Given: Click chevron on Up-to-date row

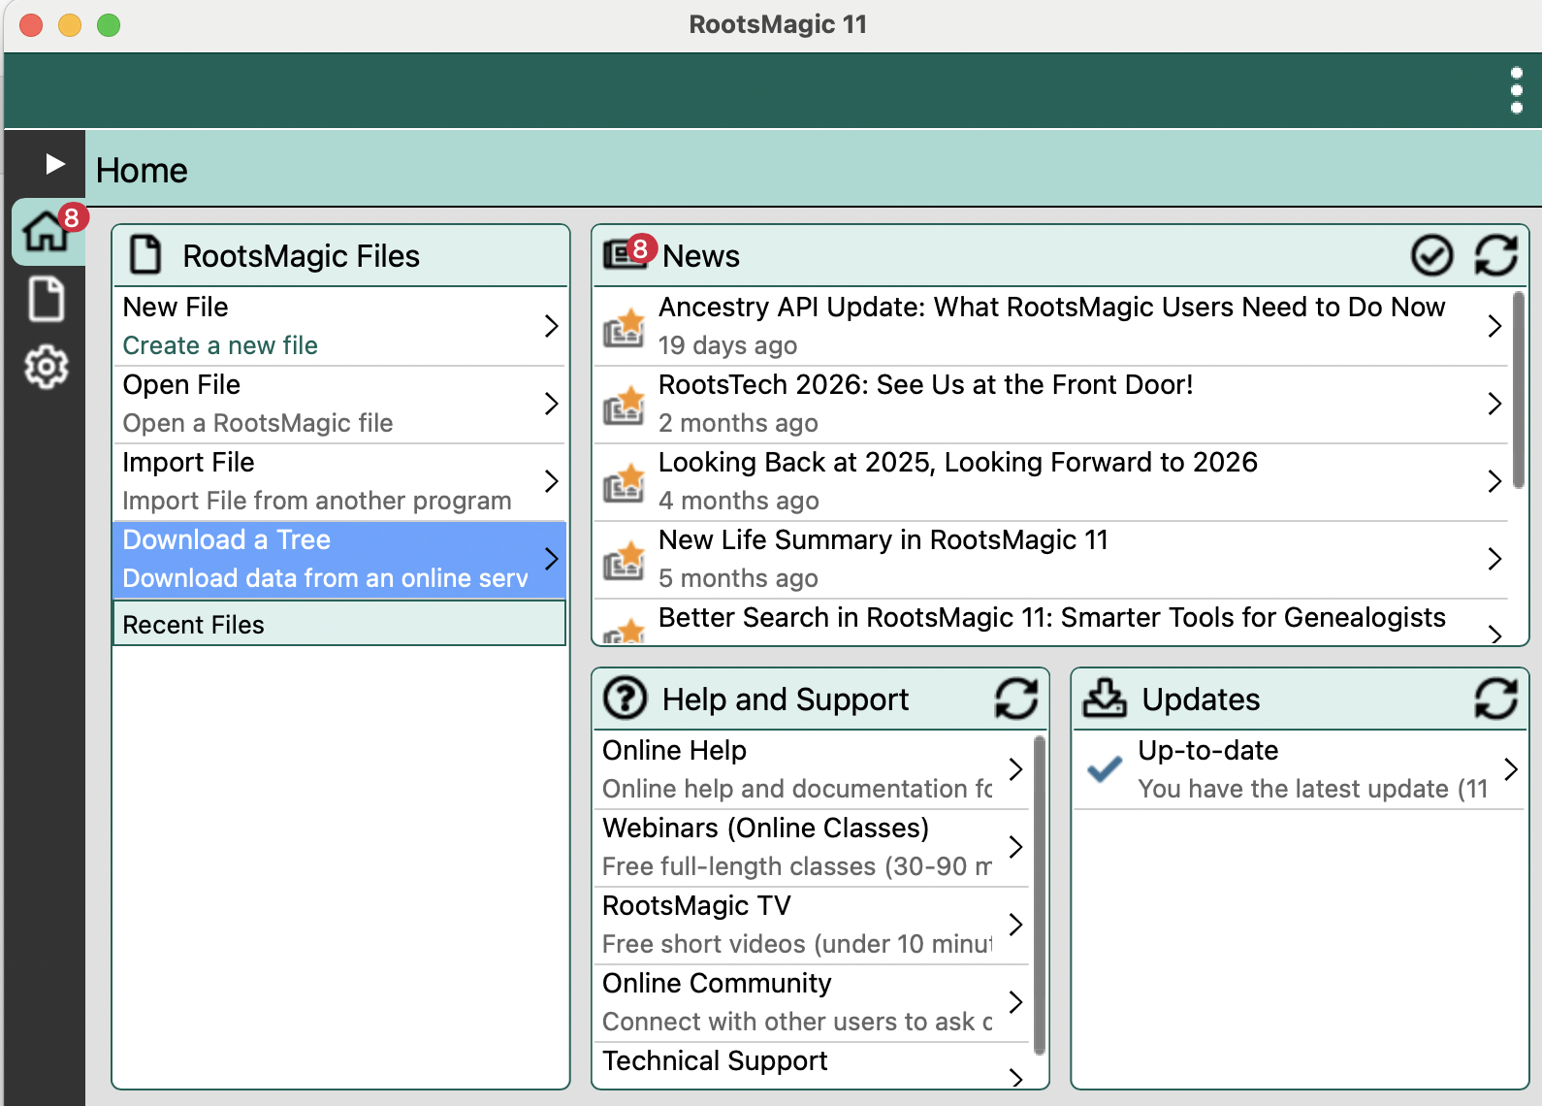Looking at the screenshot, I should 1511,769.
